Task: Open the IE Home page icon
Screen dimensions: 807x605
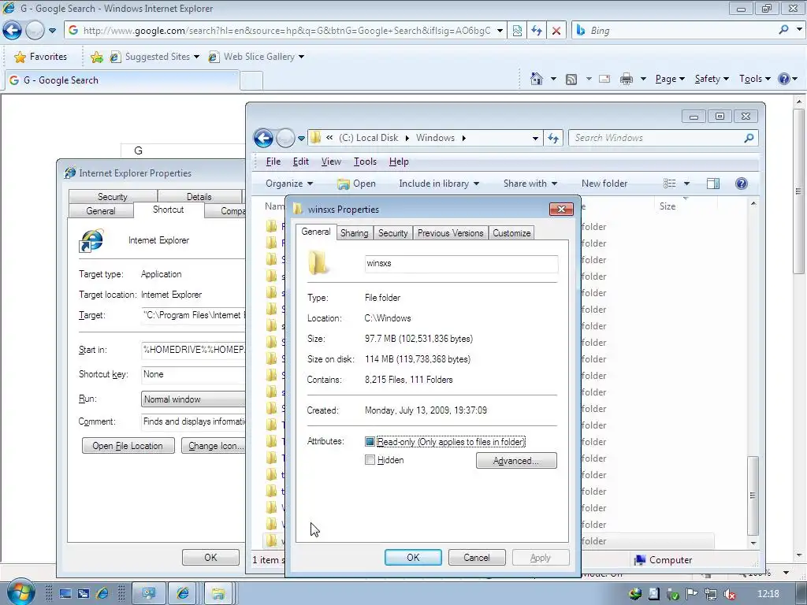Action: (x=536, y=79)
